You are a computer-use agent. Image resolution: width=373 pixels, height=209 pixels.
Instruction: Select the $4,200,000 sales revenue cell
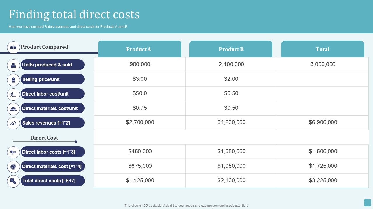click(231, 122)
